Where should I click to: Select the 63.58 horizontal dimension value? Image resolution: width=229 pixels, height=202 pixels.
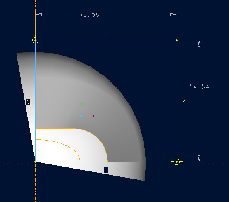89,14
